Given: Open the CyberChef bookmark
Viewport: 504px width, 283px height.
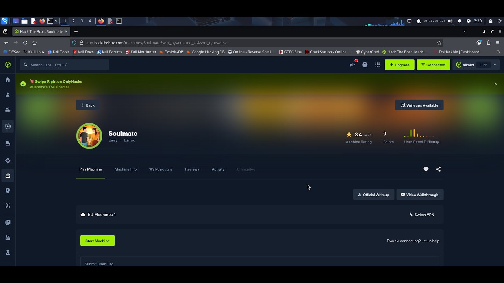Looking at the screenshot, I should [x=367, y=52].
